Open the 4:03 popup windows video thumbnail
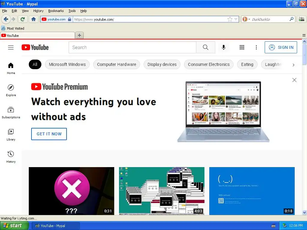 (162, 191)
